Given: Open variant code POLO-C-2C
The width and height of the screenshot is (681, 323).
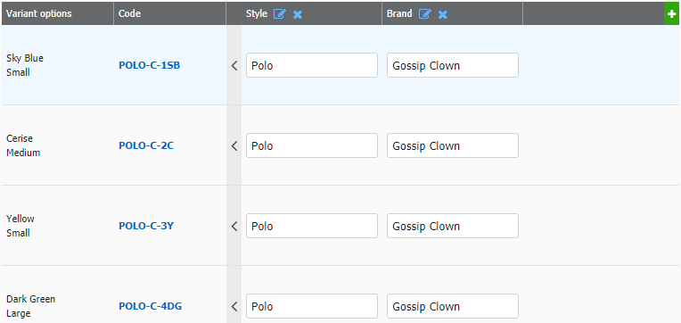Looking at the screenshot, I should (146, 145).
